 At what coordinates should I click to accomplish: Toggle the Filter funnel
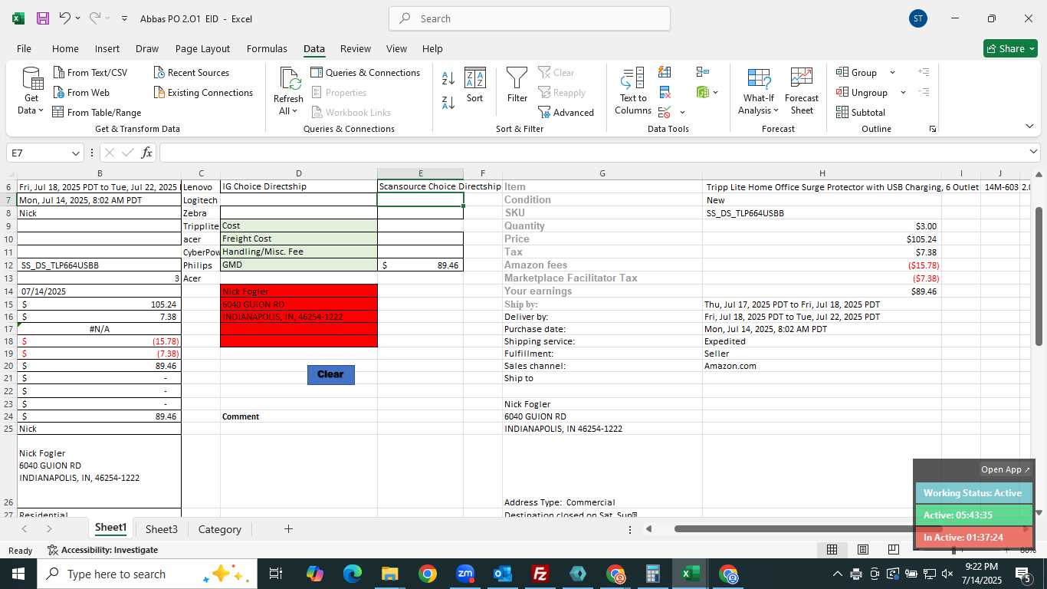pyautogui.click(x=517, y=86)
